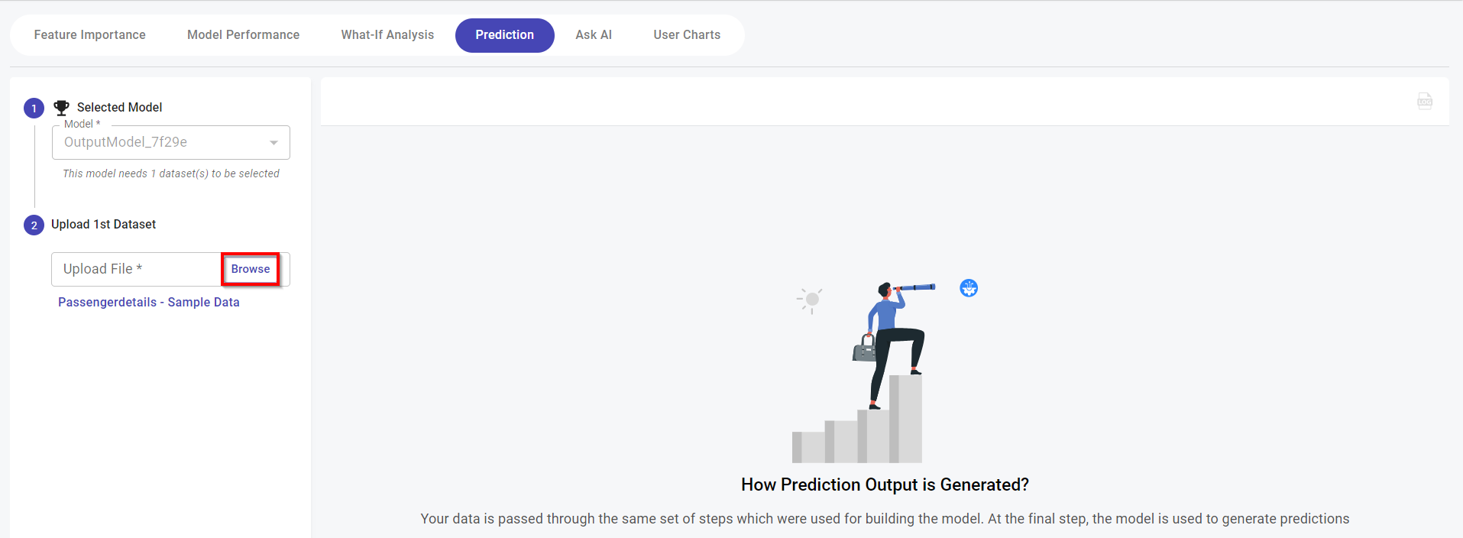Open the LOG file icon
Viewport: 1463px width, 538px height.
pos(1424,101)
